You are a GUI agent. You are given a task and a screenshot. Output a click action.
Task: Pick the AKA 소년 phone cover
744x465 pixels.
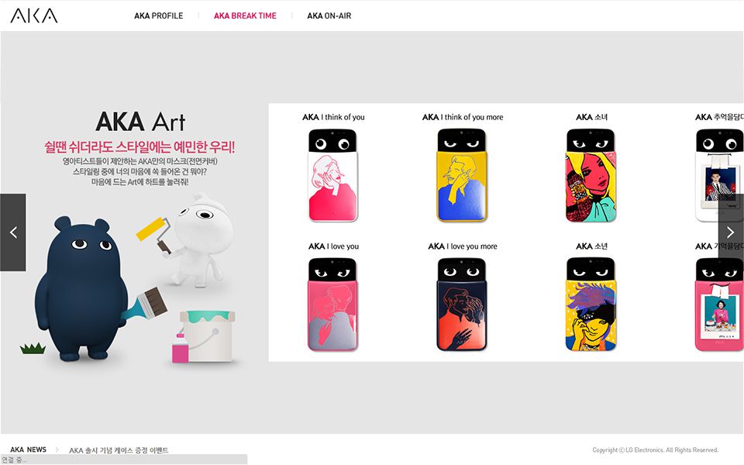(591, 305)
